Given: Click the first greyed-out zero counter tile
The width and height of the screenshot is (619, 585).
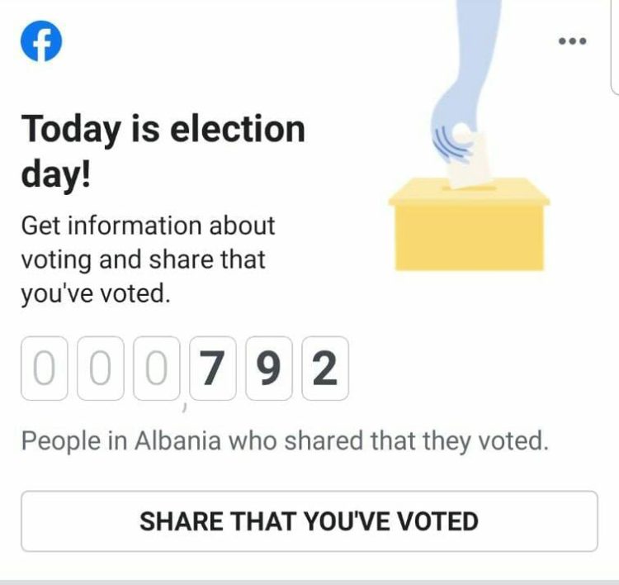Looking at the screenshot, I should coord(45,369).
